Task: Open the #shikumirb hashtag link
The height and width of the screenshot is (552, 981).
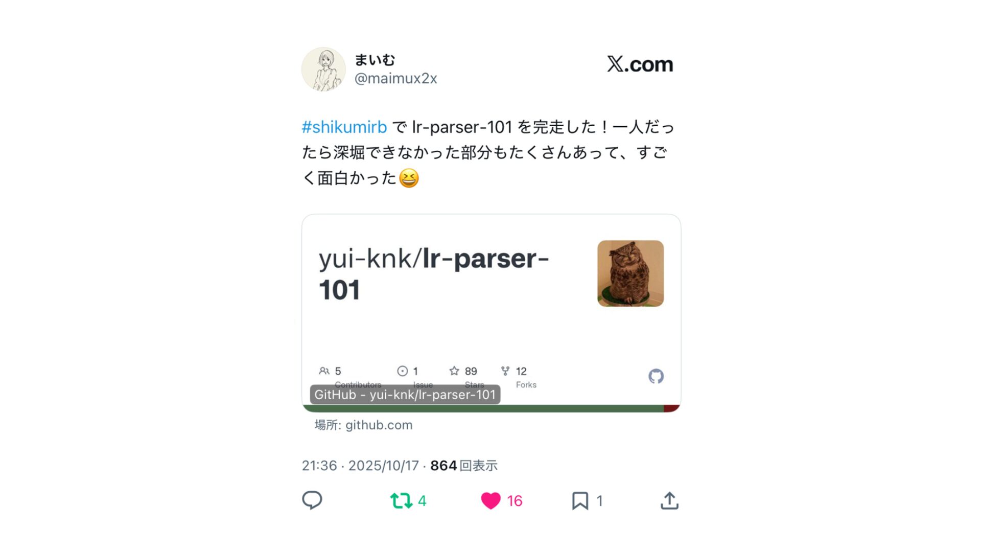Action: [x=344, y=127]
